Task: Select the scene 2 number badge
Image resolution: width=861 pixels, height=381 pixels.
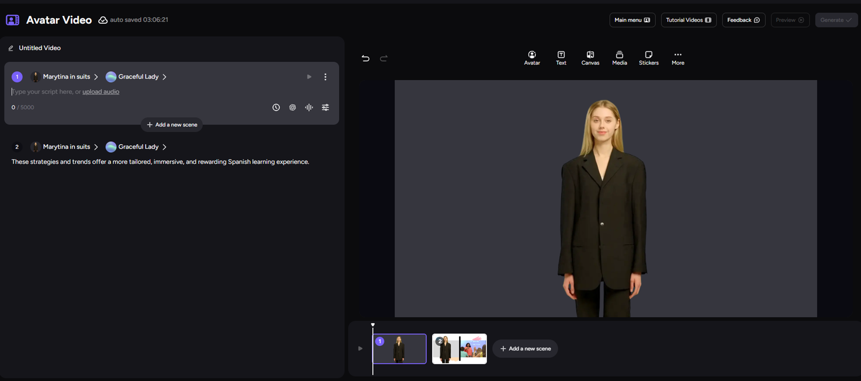Action: [x=17, y=147]
